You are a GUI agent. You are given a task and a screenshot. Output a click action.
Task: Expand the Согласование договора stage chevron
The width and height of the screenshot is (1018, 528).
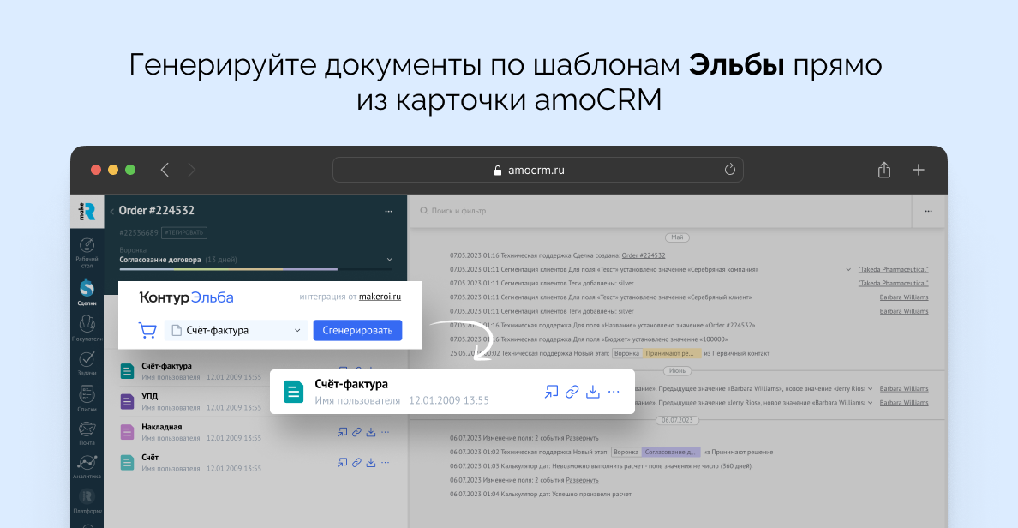389,260
